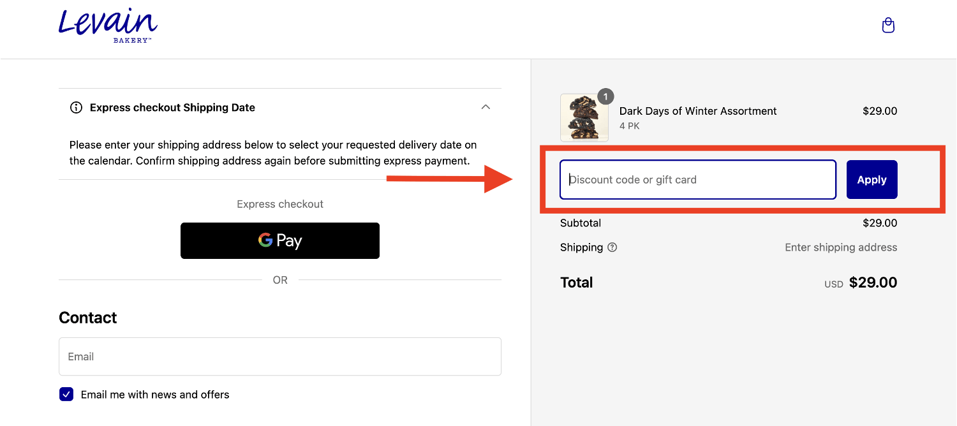
Task: Click the quantity badge on product thumbnail
Action: click(x=605, y=96)
